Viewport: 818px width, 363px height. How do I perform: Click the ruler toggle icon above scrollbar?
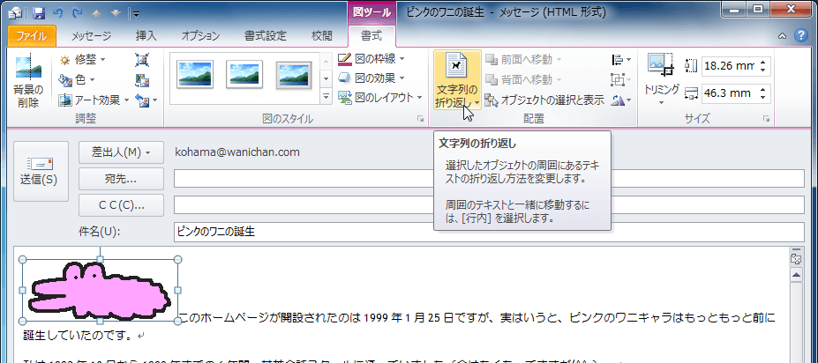tap(796, 259)
